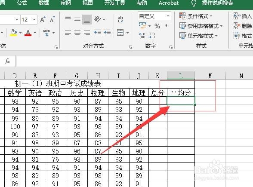Align text left
Viewport: 253px width, 187px height.
[68, 33]
